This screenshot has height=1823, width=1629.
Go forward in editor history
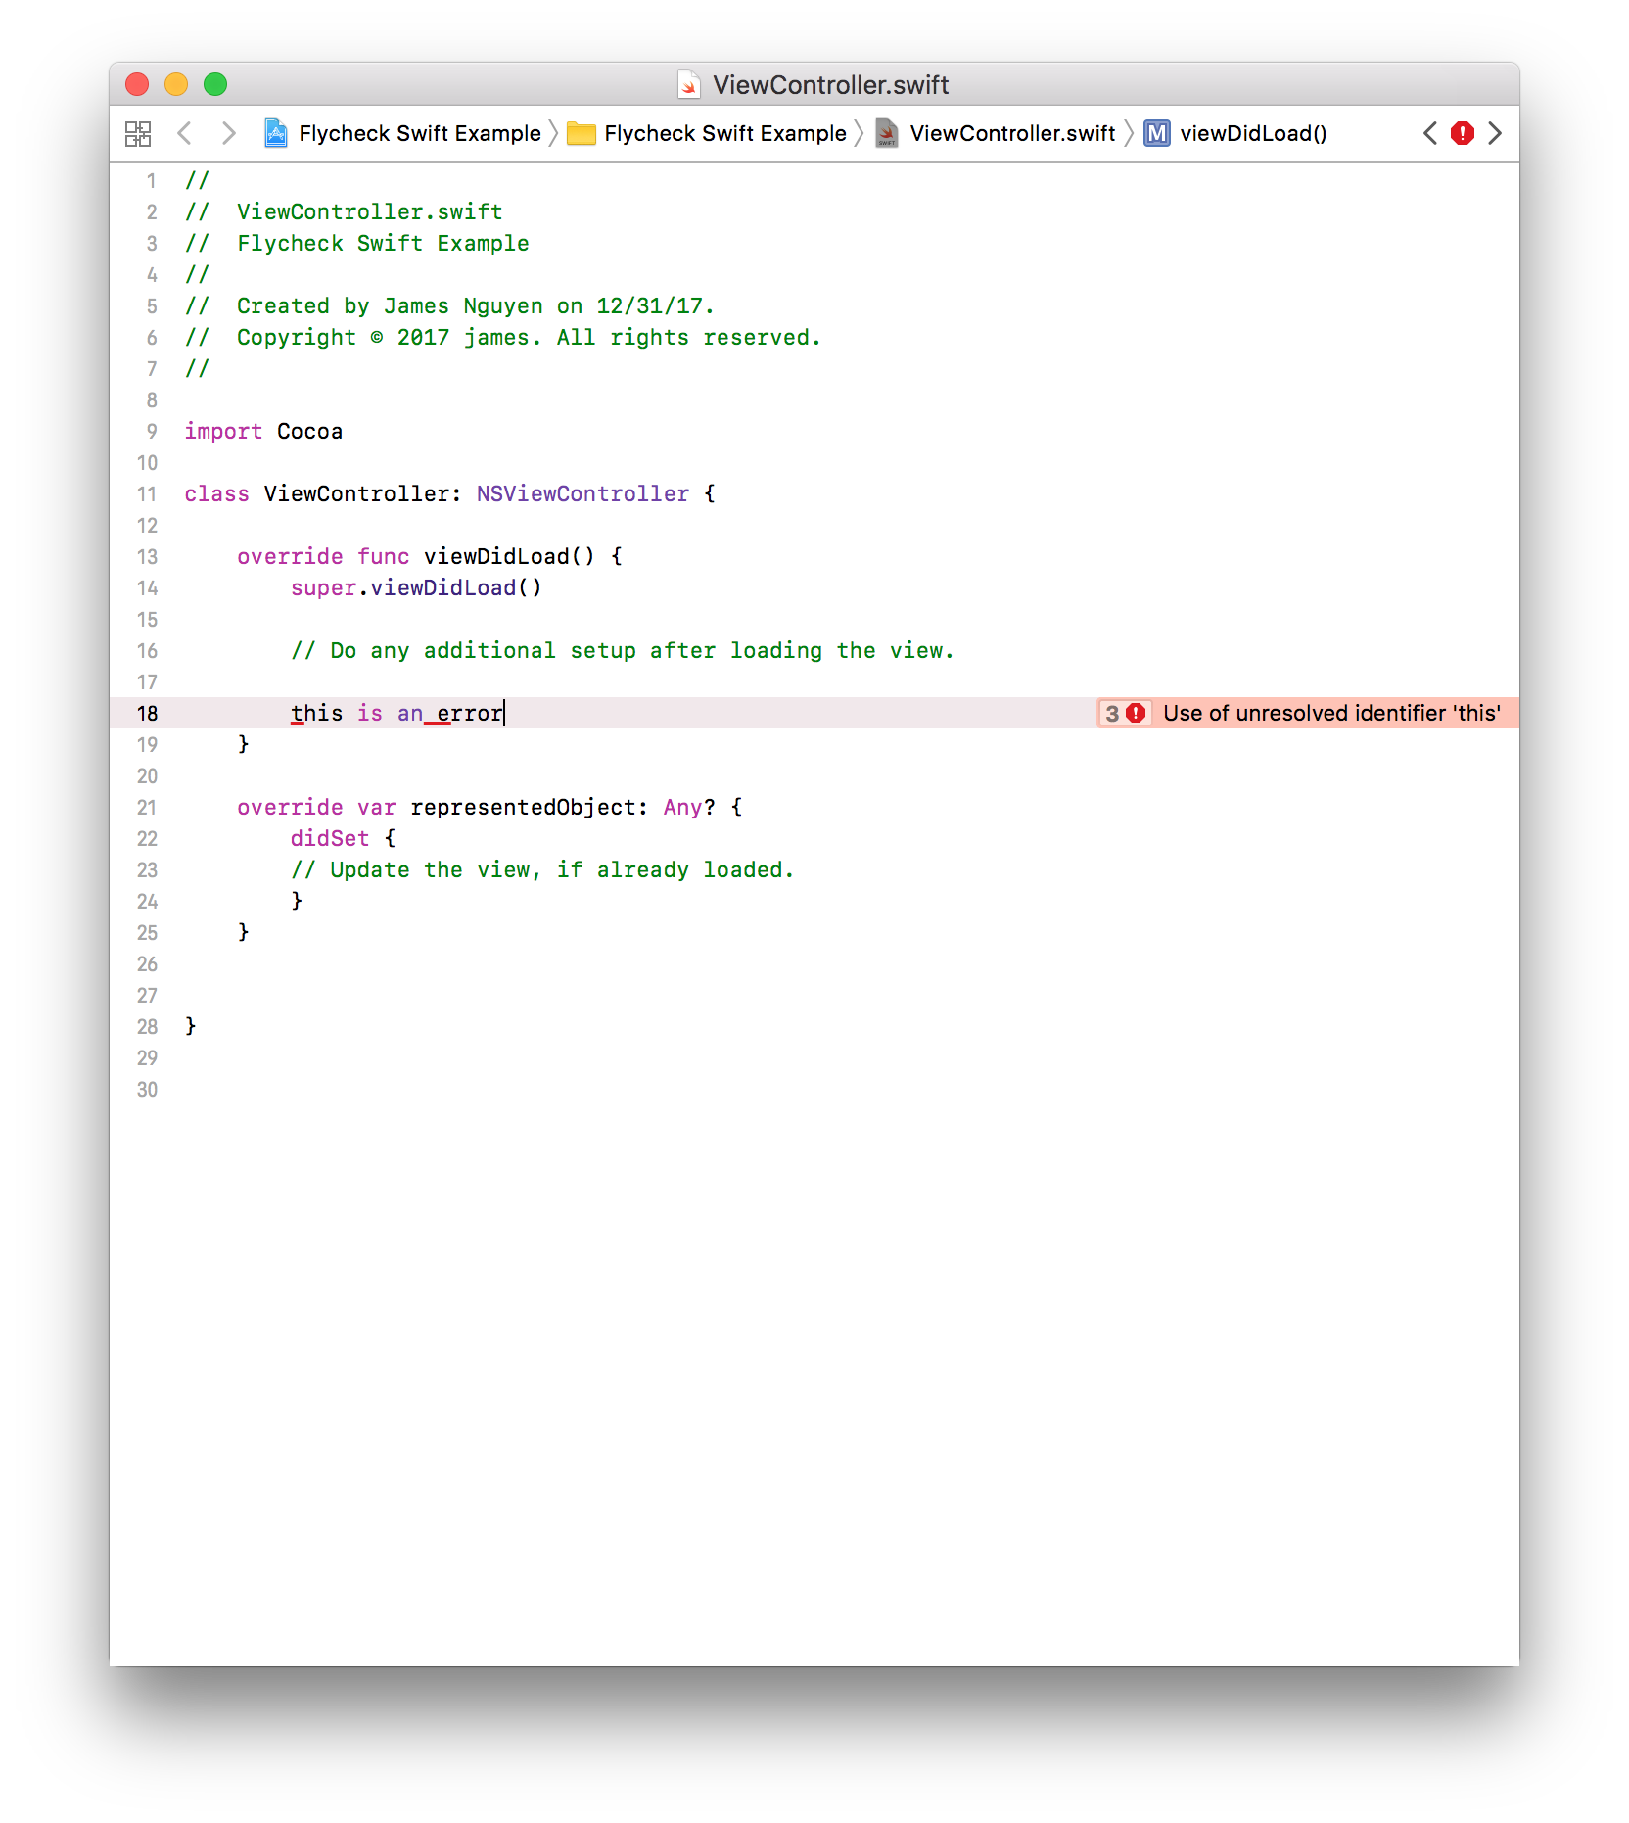pyautogui.click(x=228, y=133)
